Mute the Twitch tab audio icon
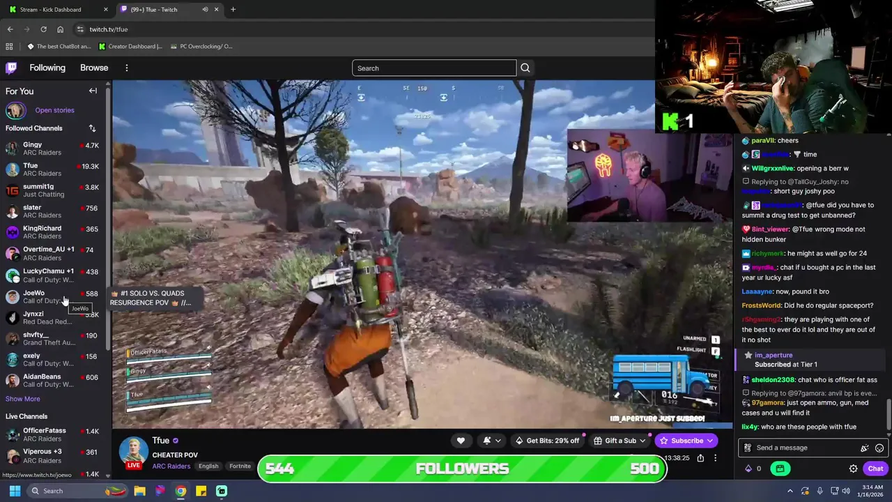892x502 pixels. pyautogui.click(x=205, y=9)
